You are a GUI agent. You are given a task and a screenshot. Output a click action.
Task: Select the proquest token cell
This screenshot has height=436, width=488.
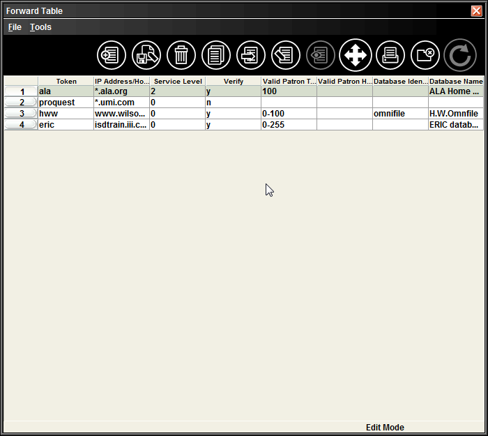coord(66,103)
